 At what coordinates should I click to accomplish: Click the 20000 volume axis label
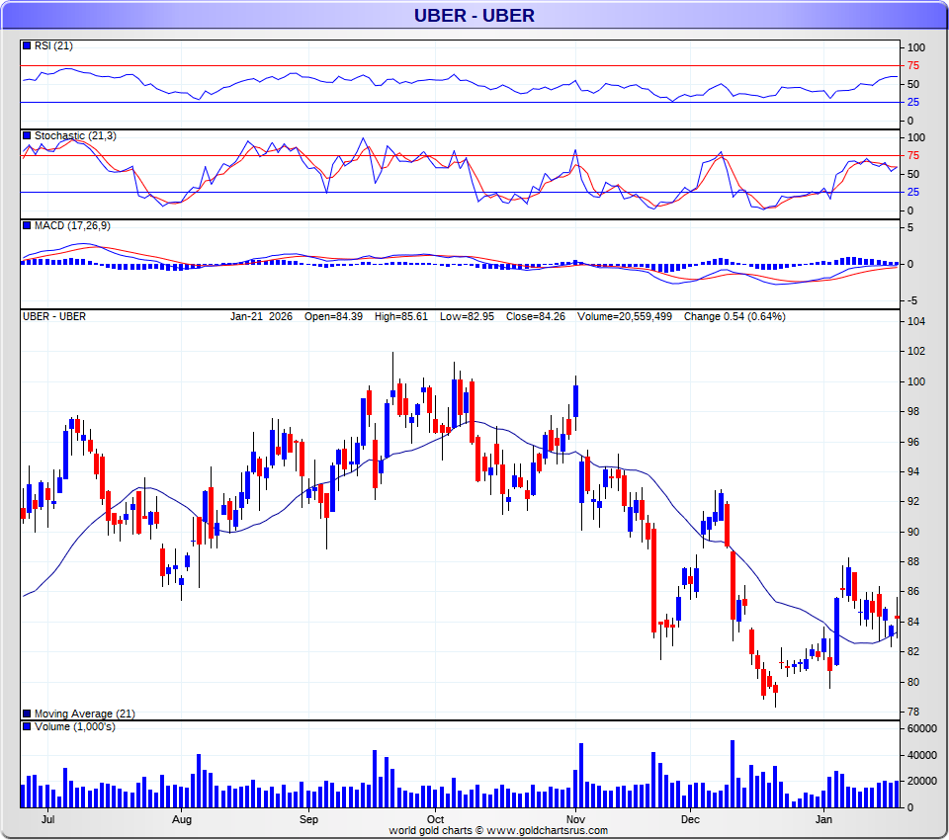921,782
